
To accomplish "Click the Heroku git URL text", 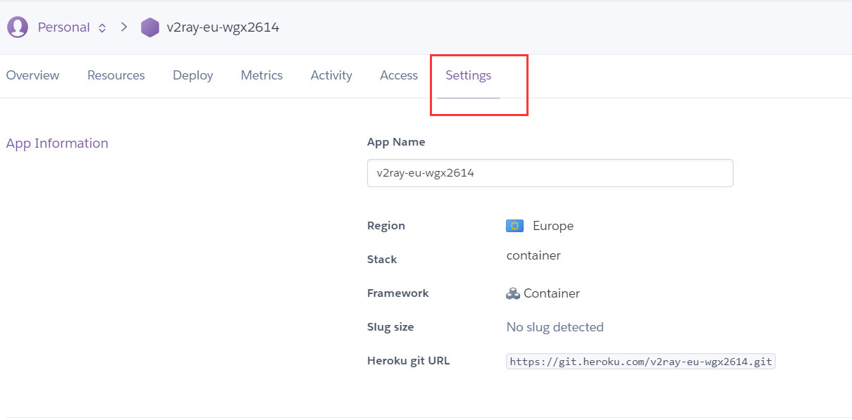I will click(641, 362).
